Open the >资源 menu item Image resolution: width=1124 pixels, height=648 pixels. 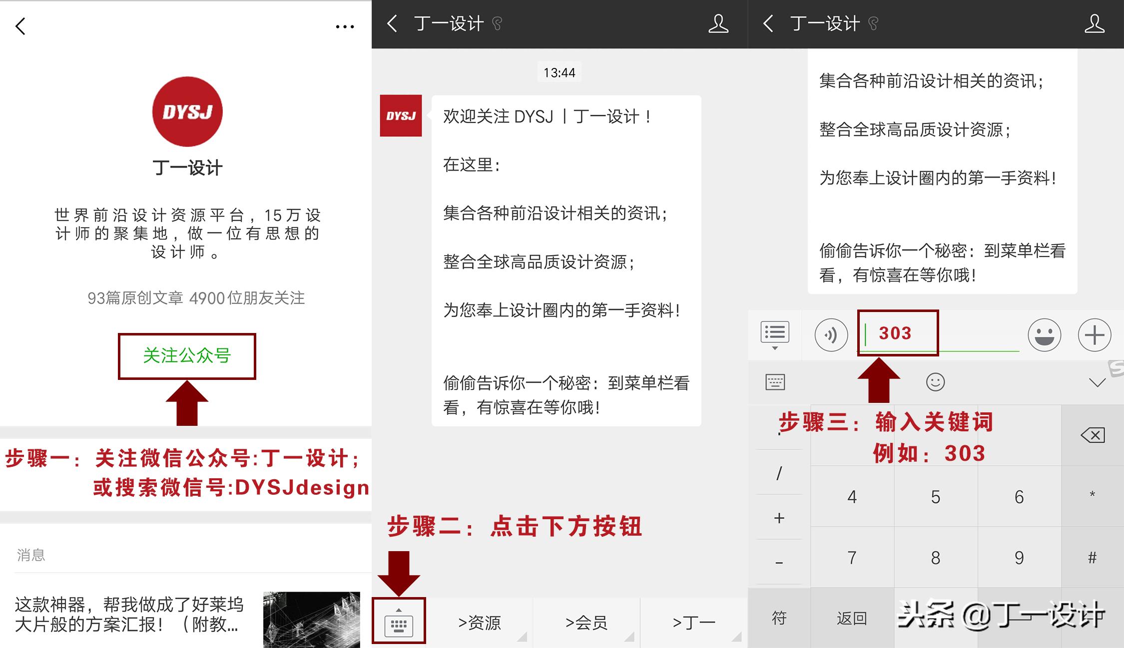[479, 622]
